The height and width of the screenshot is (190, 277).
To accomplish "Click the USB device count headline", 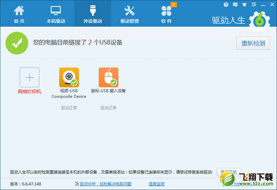I will (x=78, y=42).
